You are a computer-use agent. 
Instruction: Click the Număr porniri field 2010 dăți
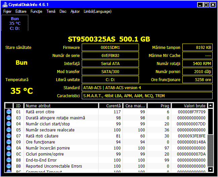(197, 72)
